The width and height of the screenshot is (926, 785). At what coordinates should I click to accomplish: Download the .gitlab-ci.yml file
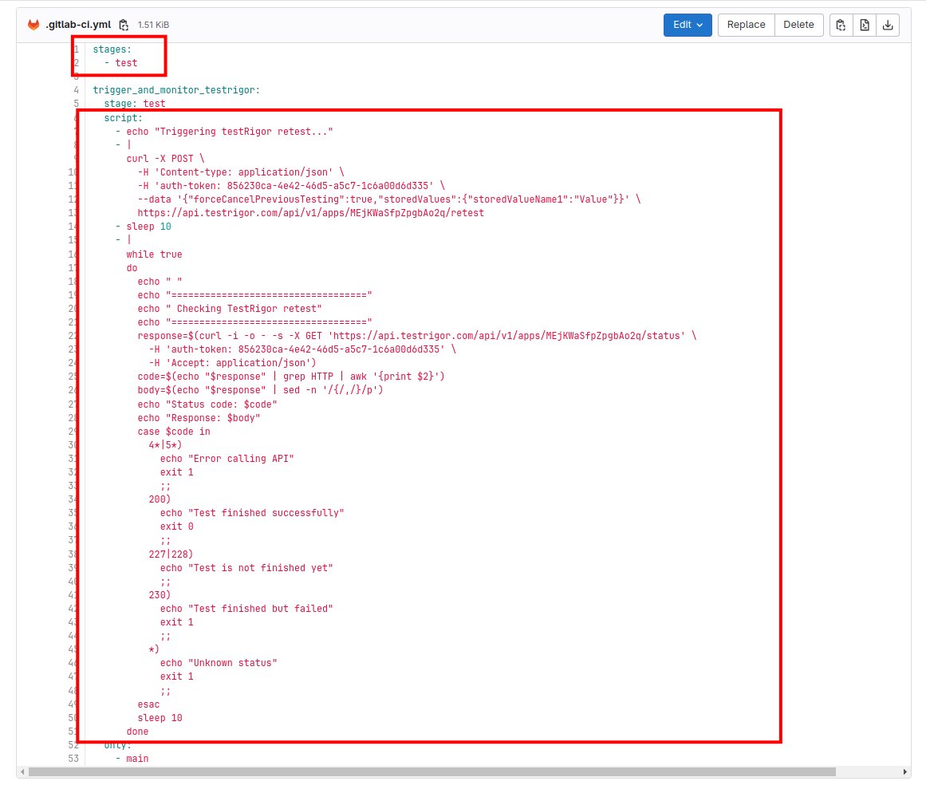(888, 25)
